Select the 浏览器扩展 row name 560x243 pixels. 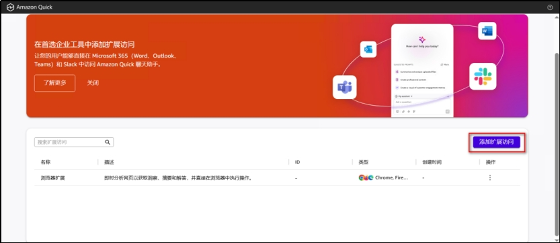(53, 178)
